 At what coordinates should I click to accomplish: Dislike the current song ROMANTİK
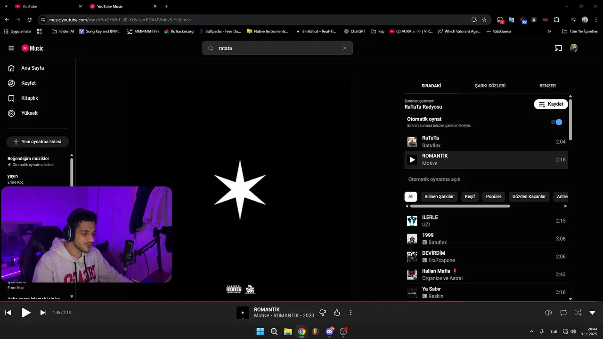[323, 313]
